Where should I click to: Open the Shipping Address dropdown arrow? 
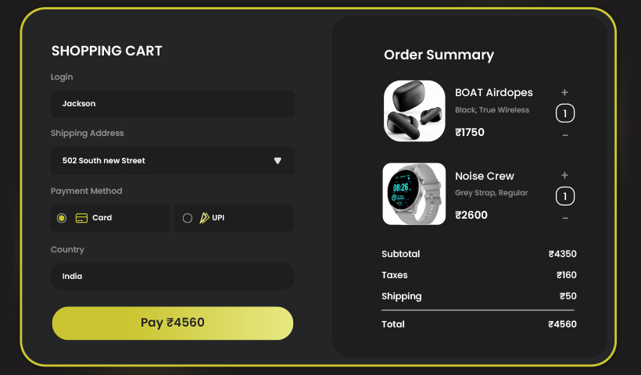pos(278,161)
